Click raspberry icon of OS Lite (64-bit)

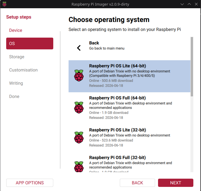pyautogui.click(x=79, y=76)
